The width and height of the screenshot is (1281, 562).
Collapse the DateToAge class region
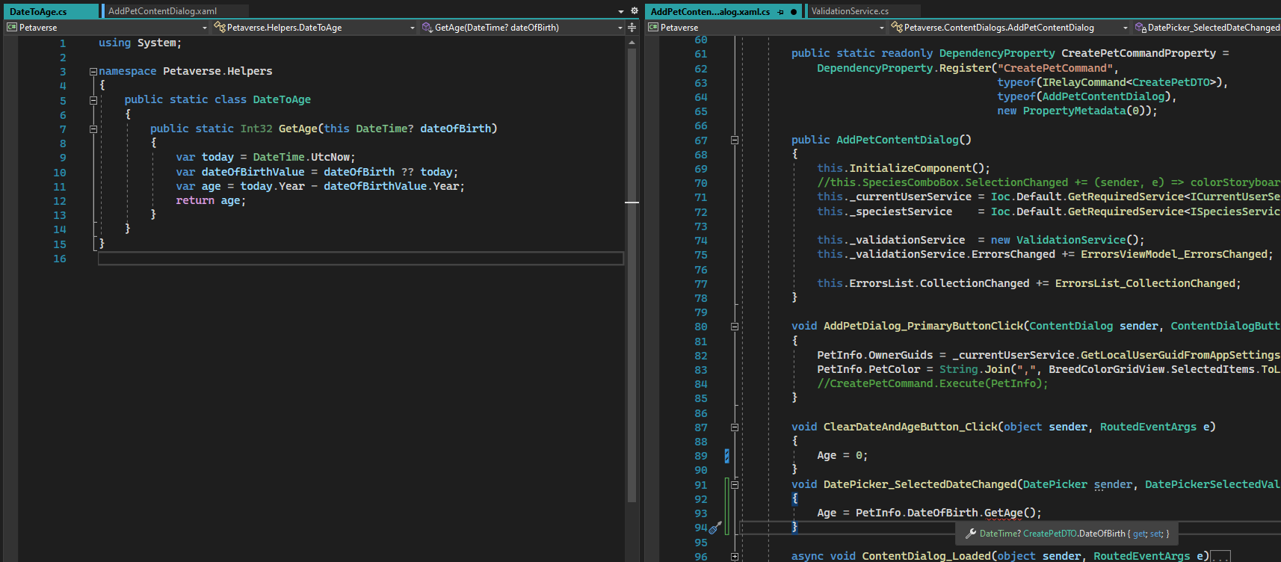(x=93, y=100)
